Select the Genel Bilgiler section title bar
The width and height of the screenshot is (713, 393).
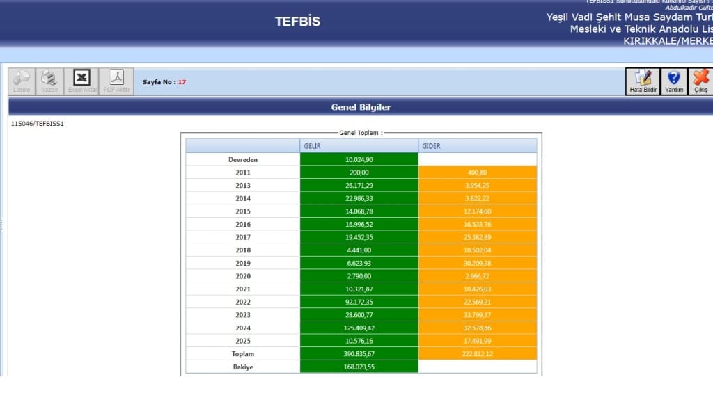[361, 107]
